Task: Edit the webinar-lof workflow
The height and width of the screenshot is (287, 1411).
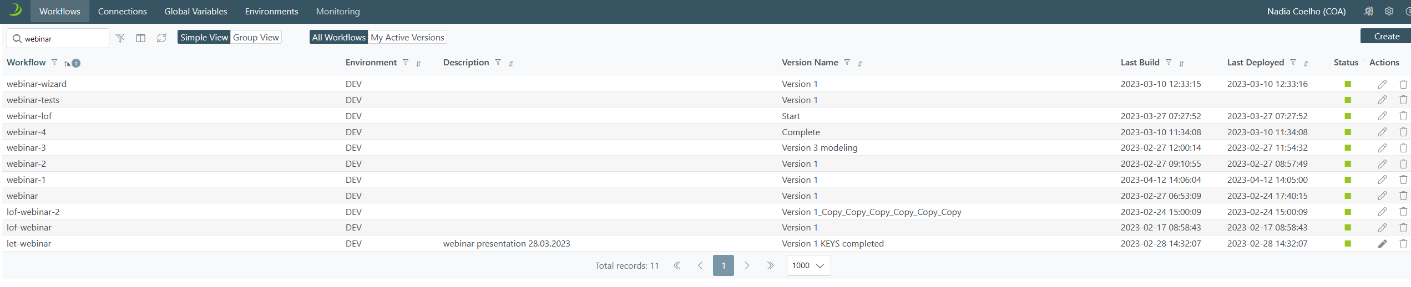Action: pos(1382,116)
